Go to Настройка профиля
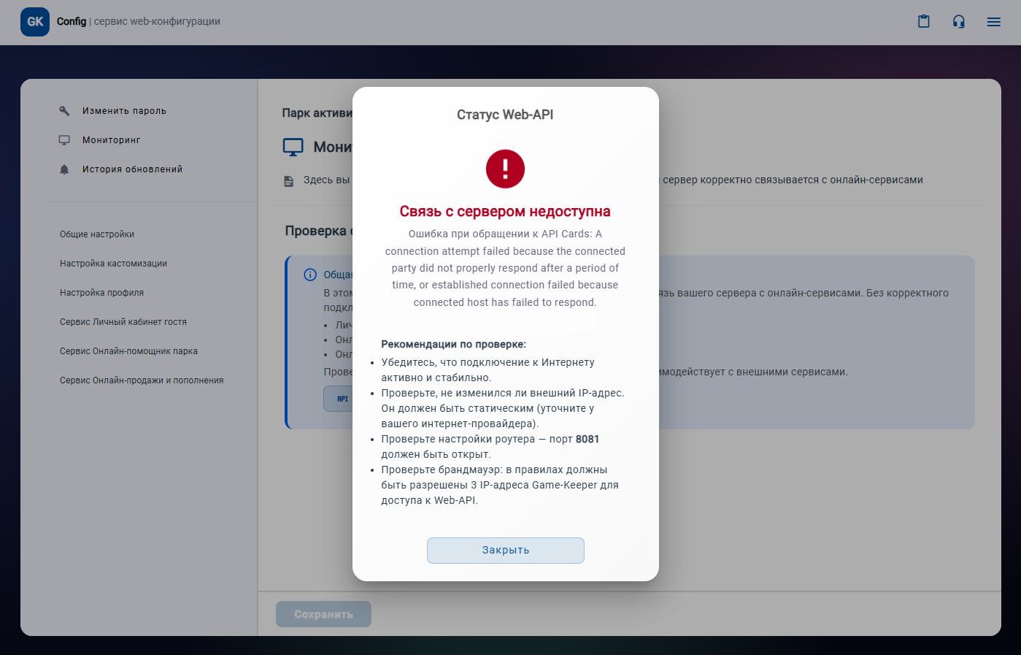1021x655 pixels. tap(101, 293)
